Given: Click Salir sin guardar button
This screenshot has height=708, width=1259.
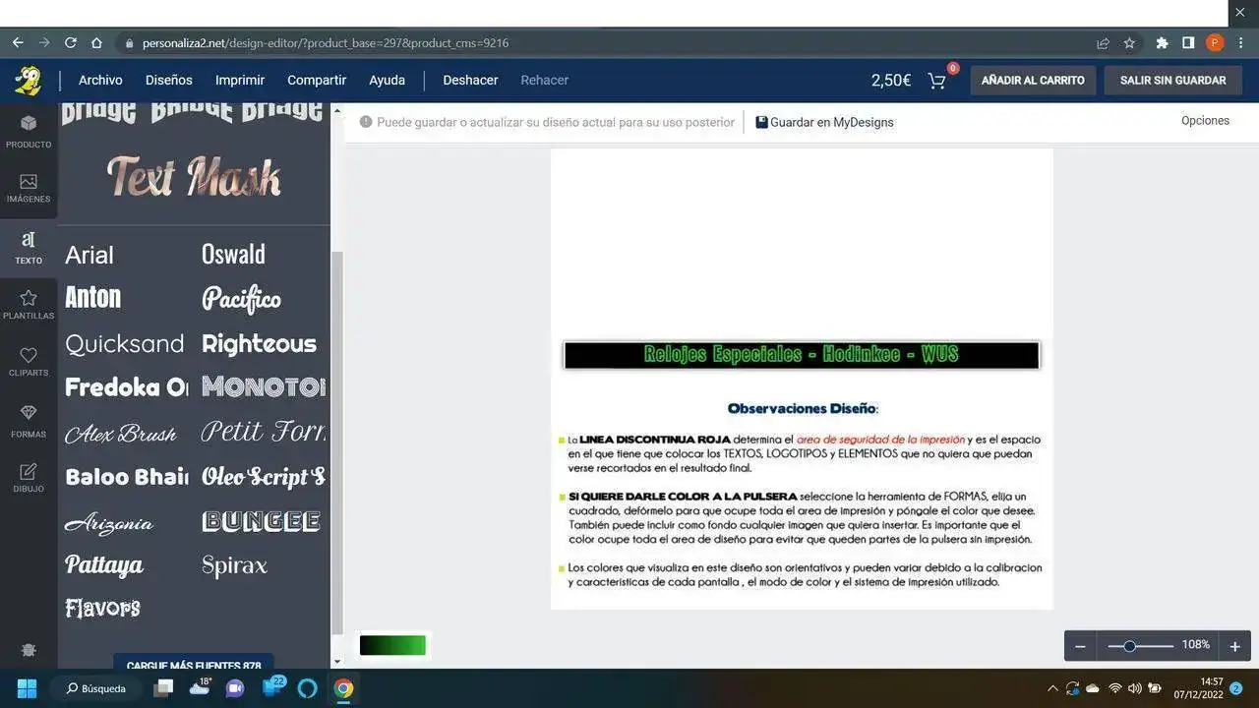Looking at the screenshot, I should coord(1172,81).
